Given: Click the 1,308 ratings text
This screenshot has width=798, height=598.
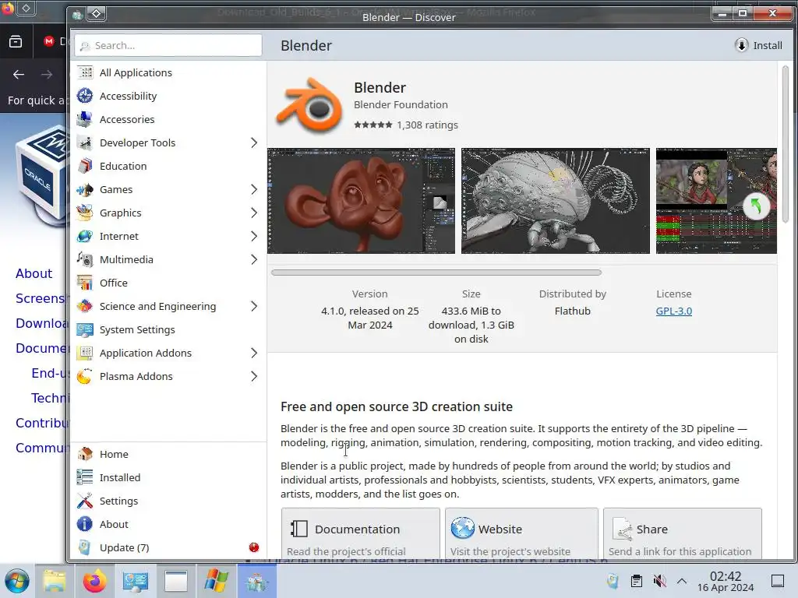Looking at the screenshot, I should click(x=428, y=125).
